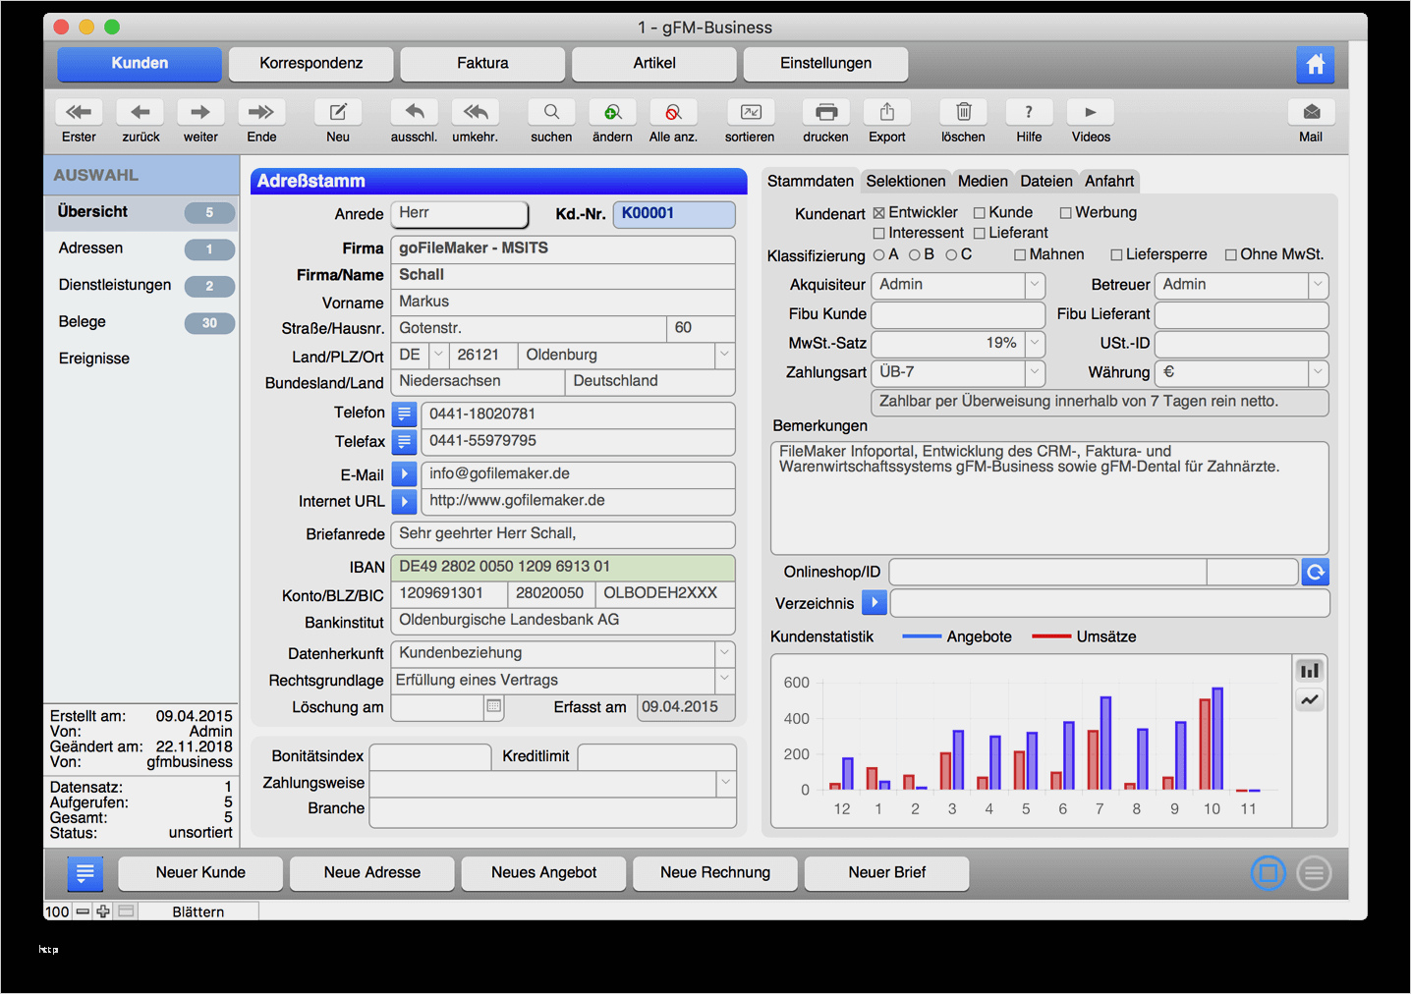
Task: Switch chart to bar graph icon
Action: (1309, 671)
